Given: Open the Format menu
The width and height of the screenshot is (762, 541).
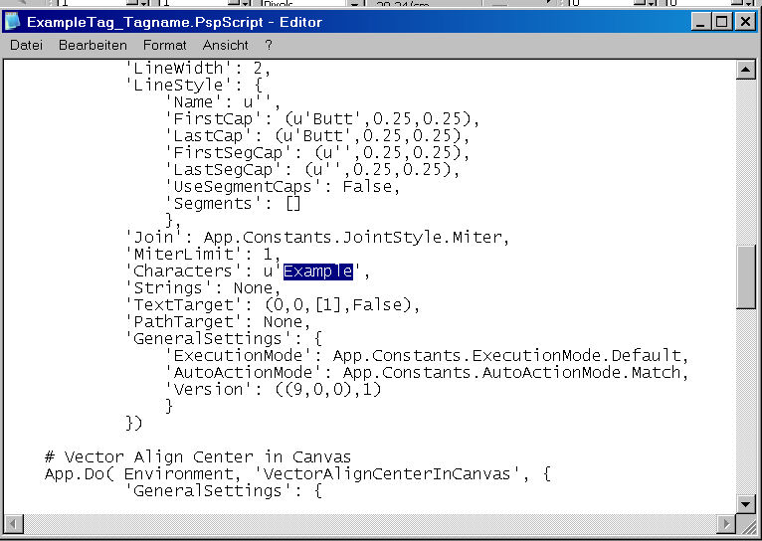Looking at the screenshot, I should click(x=165, y=45).
